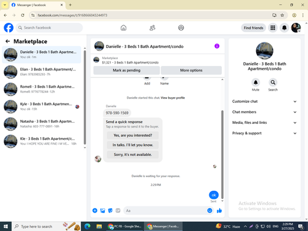
Task: Open a new Chrome tab
Action: coord(70,5)
